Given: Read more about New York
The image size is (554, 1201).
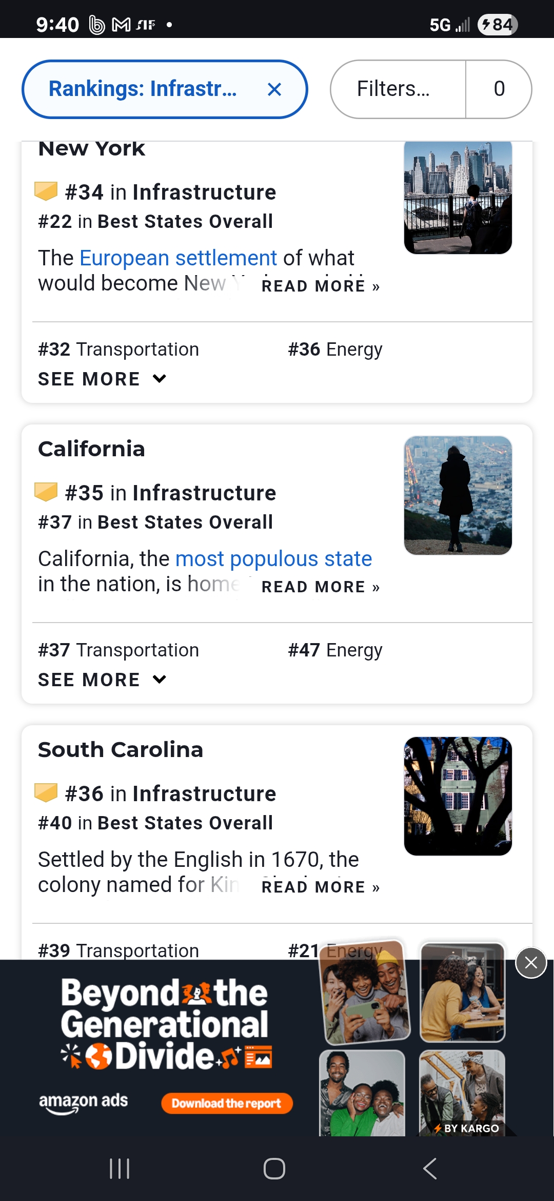Looking at the screenshot, I should click(x=321, y=286).
